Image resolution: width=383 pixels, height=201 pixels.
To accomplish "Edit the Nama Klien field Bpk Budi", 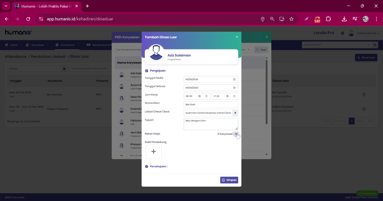I will tap(211, 104).
